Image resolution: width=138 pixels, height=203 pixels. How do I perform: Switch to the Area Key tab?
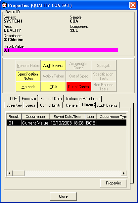(x=14, y=105)
